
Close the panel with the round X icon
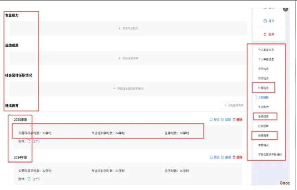click(285, 9)
